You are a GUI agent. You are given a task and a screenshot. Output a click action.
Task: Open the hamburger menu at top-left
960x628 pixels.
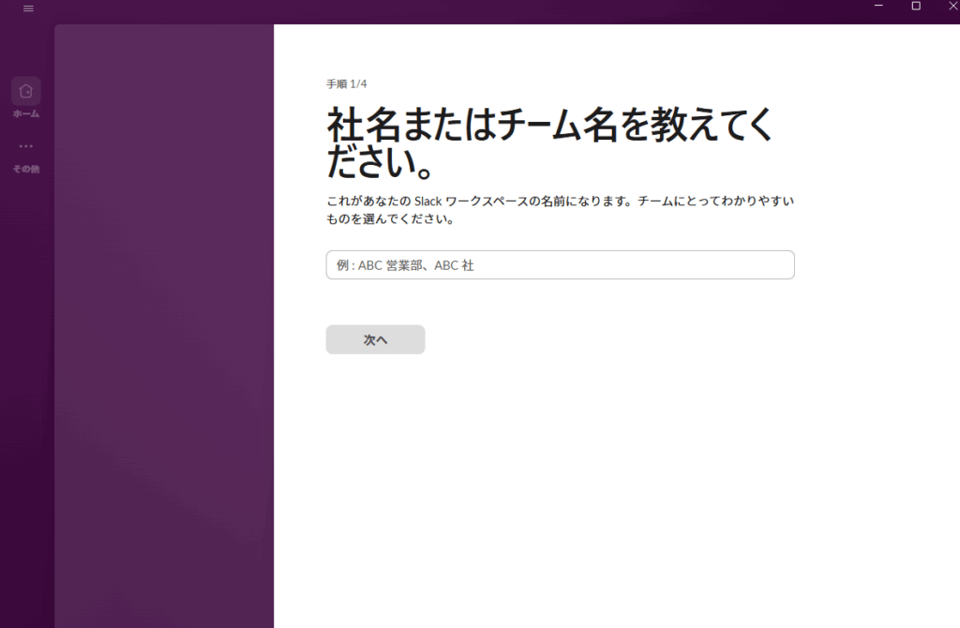28,8
